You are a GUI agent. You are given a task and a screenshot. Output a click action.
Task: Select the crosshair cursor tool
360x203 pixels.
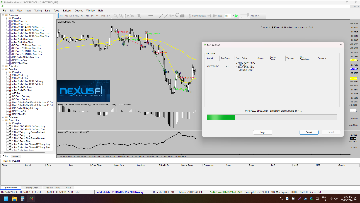coord(145,15)
